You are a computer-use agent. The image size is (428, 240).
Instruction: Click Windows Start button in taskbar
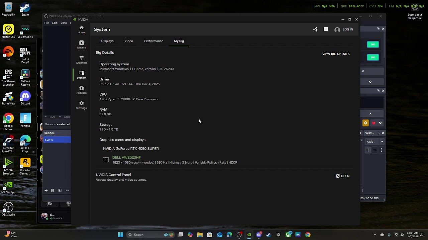[120, 235]
